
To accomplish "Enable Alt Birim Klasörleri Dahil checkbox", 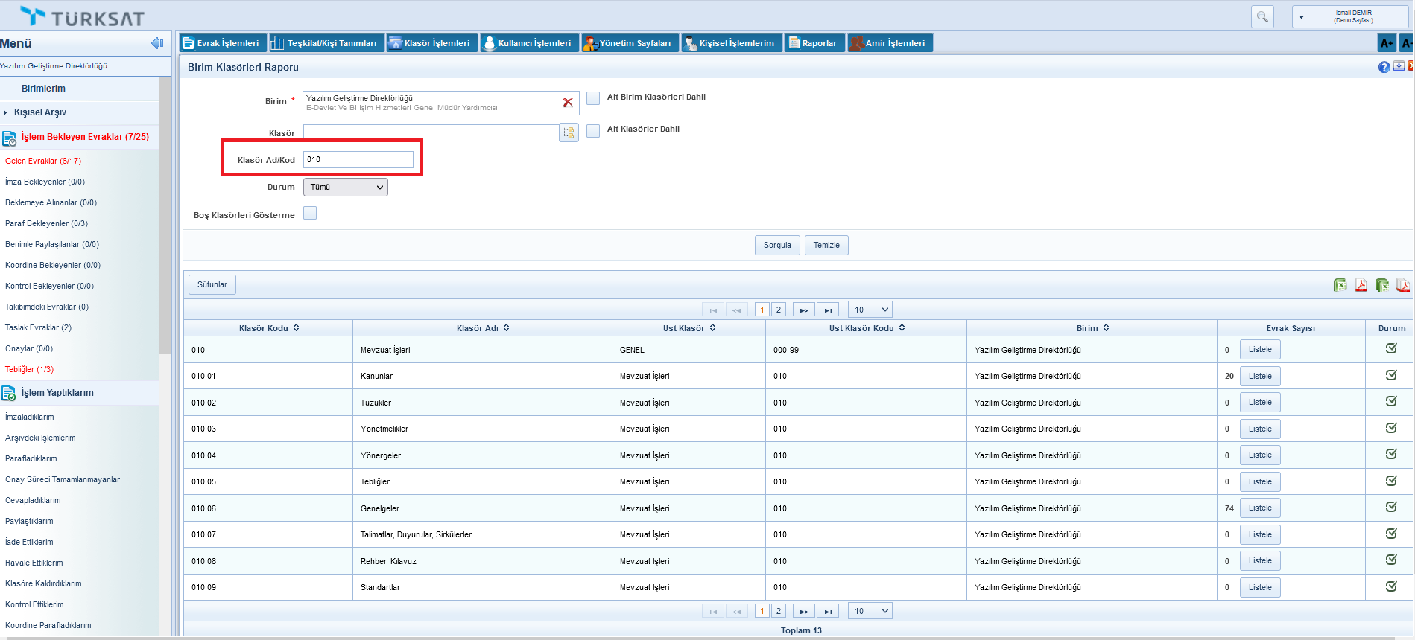I will tap(593, 98).
